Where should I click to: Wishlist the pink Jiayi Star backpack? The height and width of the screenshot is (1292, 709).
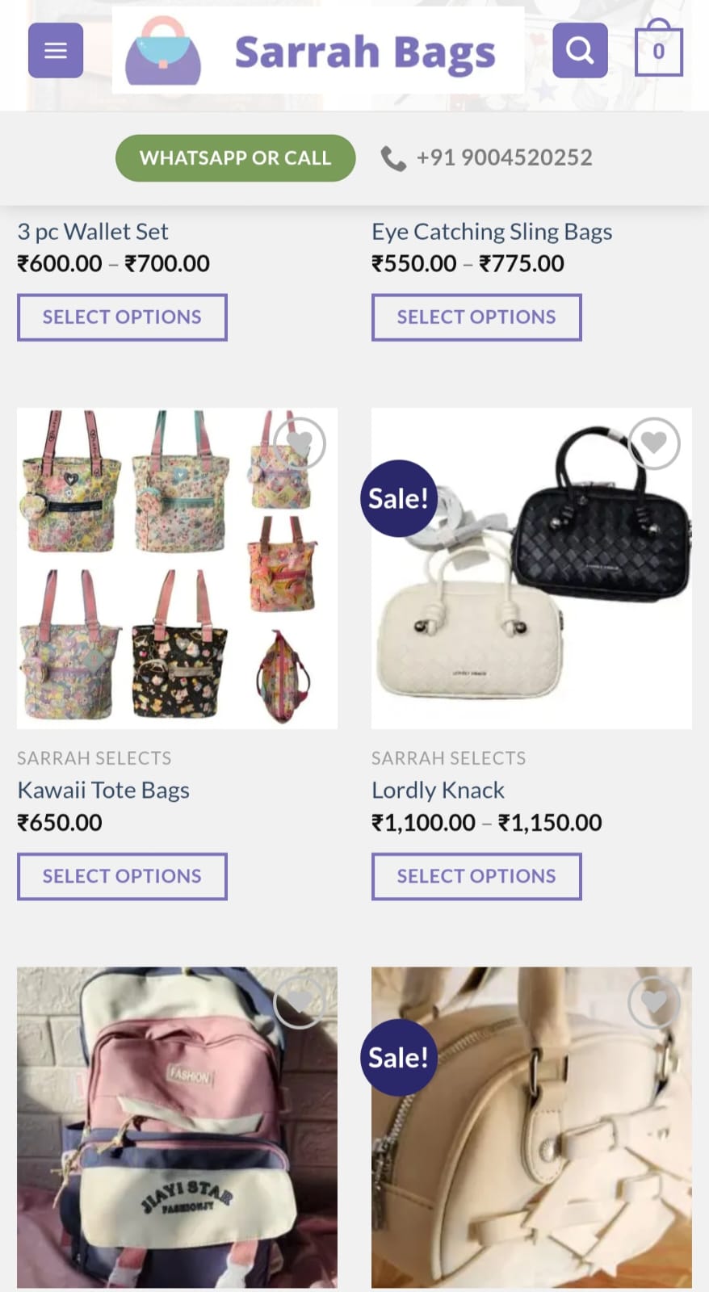(x=300, y=1002)
